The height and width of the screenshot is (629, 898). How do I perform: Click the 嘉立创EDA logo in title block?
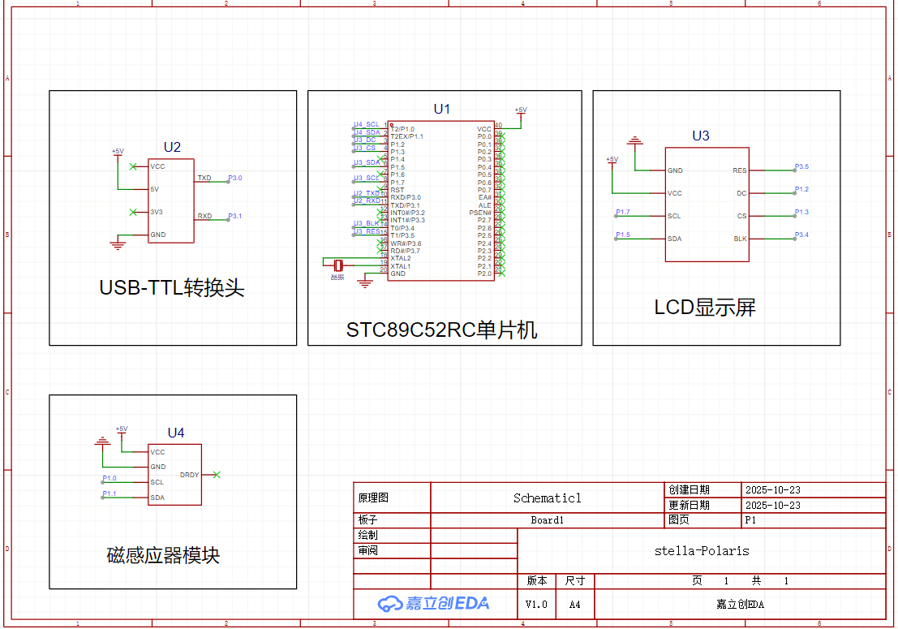point(433,603)
